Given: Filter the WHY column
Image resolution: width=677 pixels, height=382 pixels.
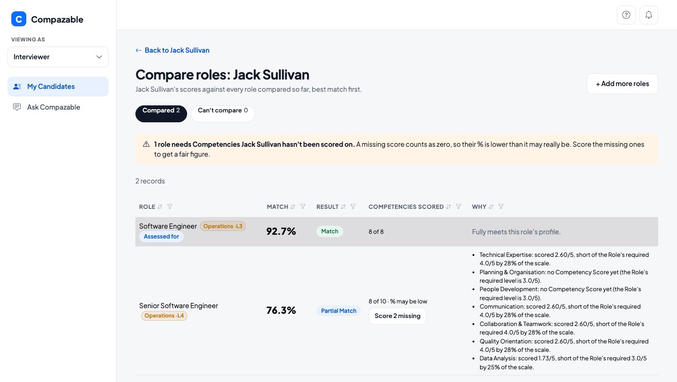Looking at the screenshot, I should click(x=501, y=207).
